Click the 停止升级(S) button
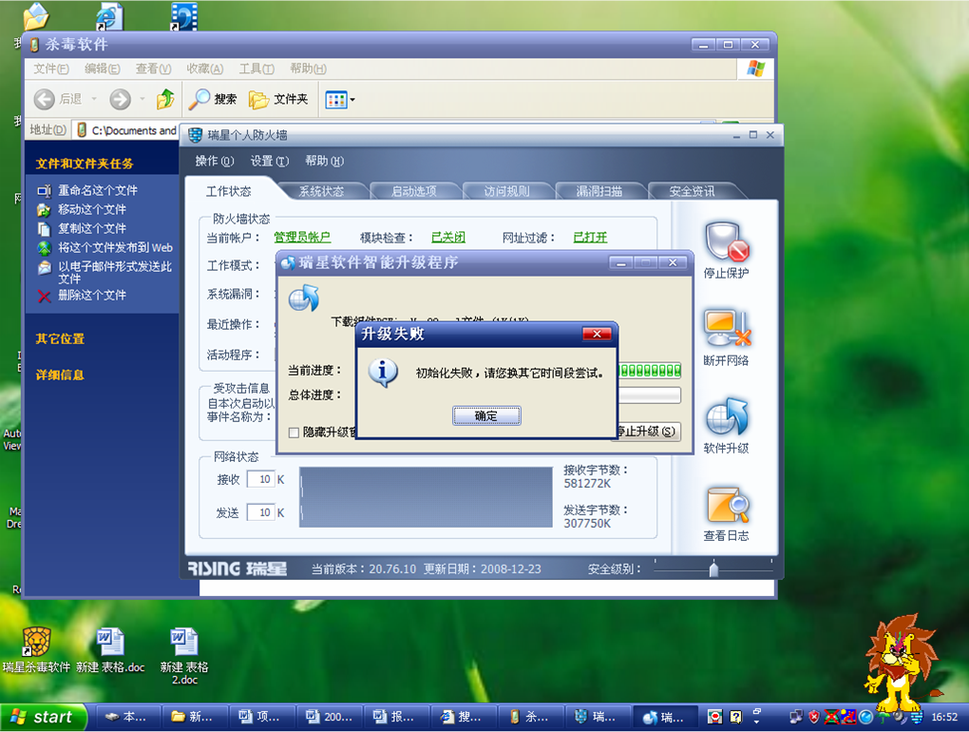Viewport: 969px width, 732px height. (x=647, y=431)
